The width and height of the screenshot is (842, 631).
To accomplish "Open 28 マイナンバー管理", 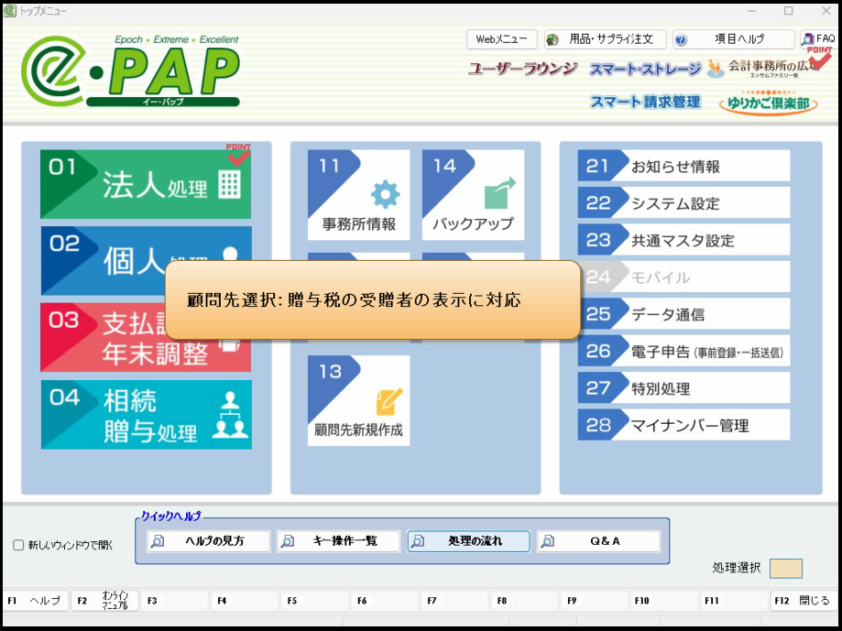I will [683, 425].
